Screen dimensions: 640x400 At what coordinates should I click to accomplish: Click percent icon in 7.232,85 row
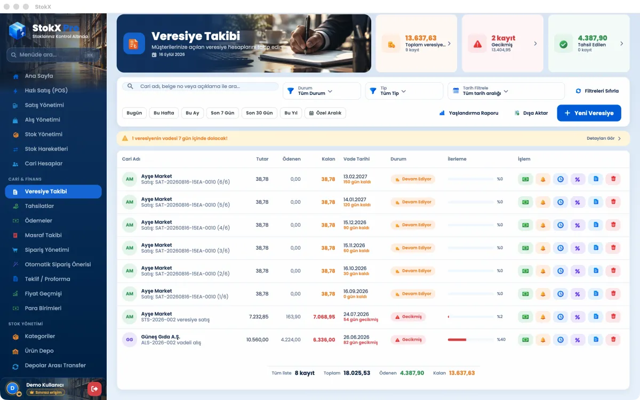click(578, 317)
